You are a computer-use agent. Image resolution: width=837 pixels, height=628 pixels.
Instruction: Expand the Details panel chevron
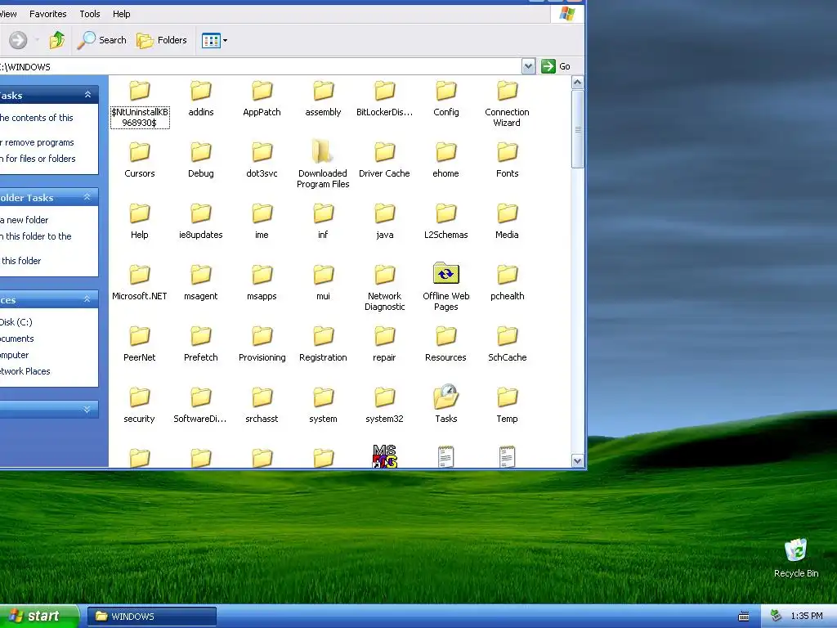click(87, 410)
